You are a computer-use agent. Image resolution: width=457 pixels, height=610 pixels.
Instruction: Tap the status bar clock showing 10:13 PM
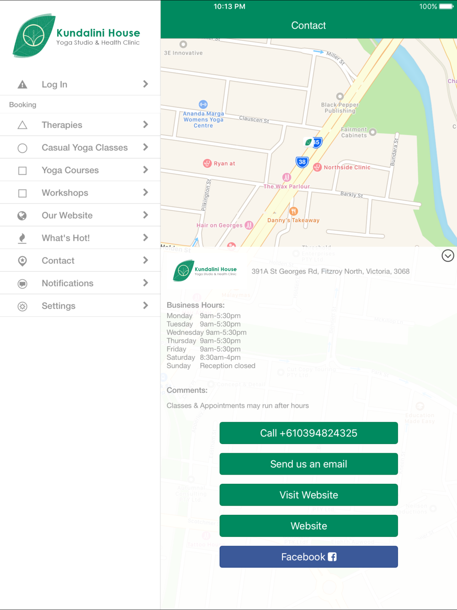[229, 6]
